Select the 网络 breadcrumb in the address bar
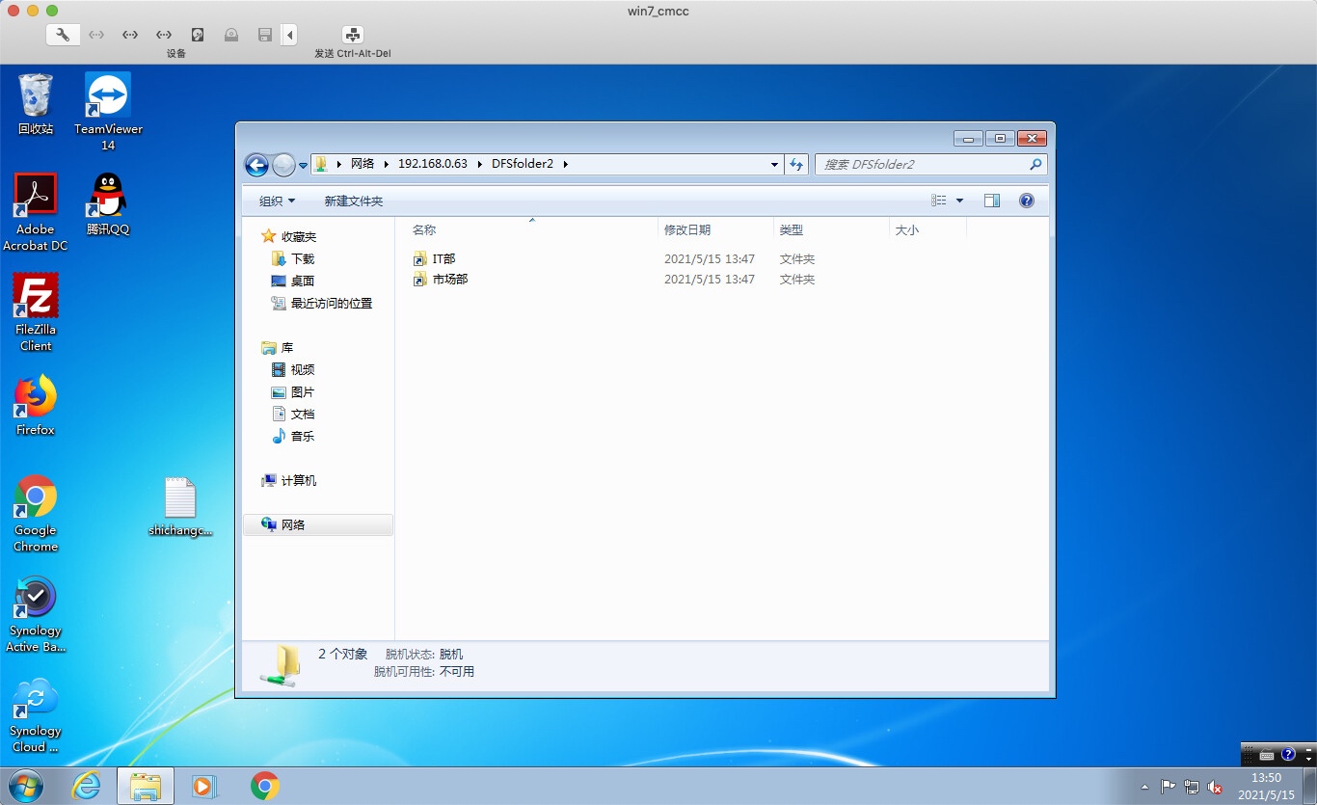1317x805 pixels. coord(363,164)
